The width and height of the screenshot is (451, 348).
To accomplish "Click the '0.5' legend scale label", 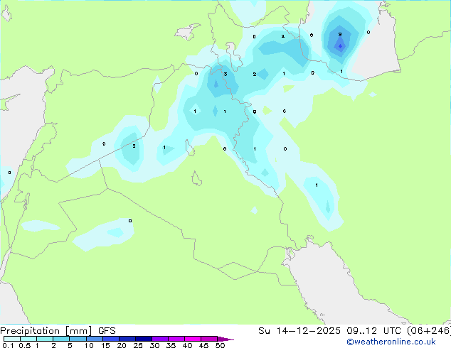I will click(25, 345).
